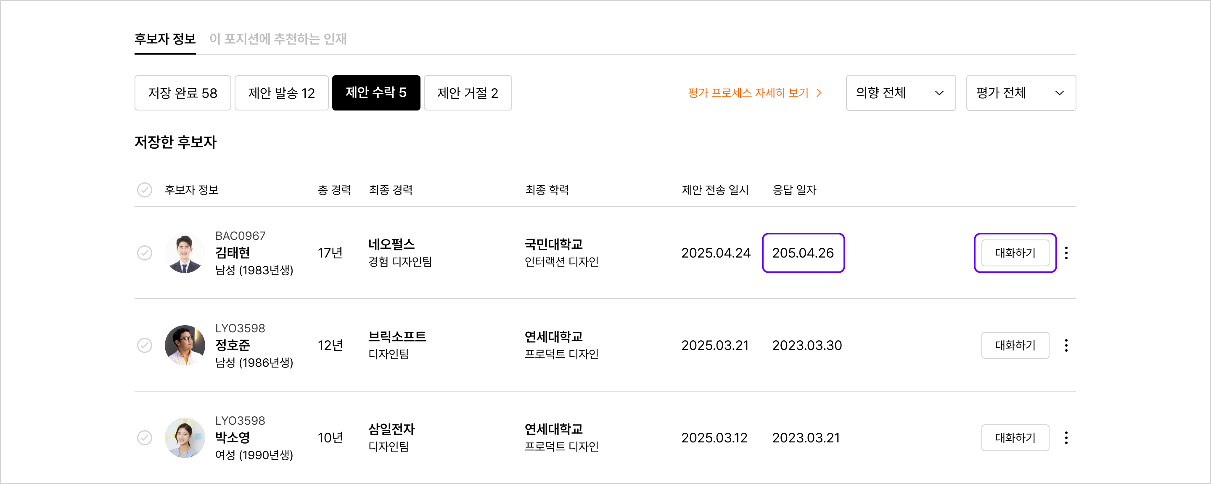Image resolution: width=1211 pixels, height=484 pixels.
Task: Open the 평가 전체 dropdown
Action: point(1021,93)
